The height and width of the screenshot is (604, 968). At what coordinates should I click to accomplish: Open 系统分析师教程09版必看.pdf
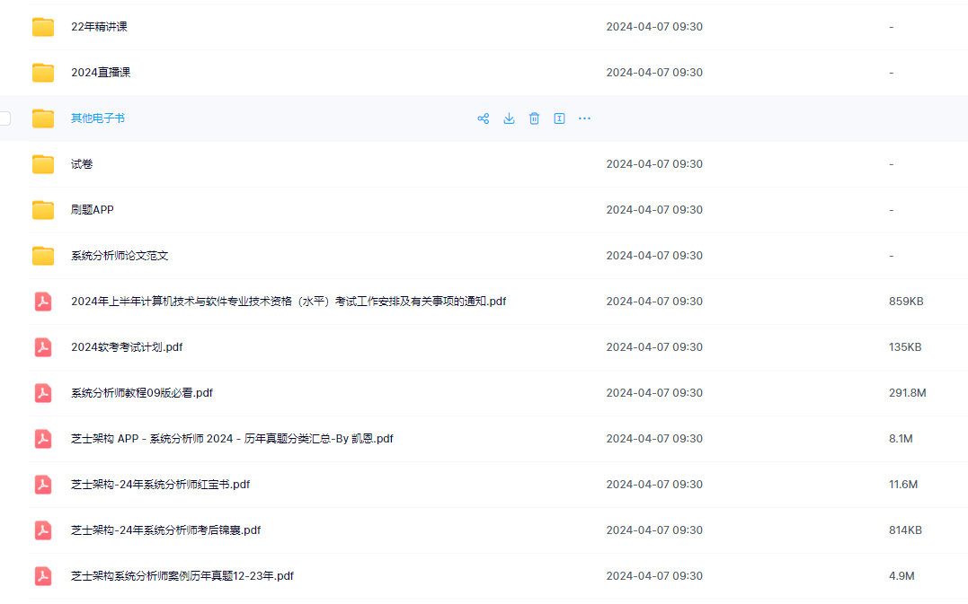[142, 393]
